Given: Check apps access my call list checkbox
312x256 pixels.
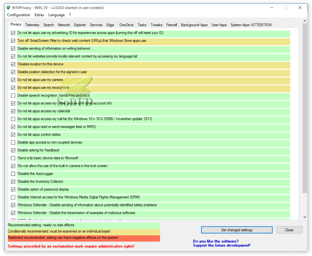Looking at the screenshot, I should coord(13,119).
